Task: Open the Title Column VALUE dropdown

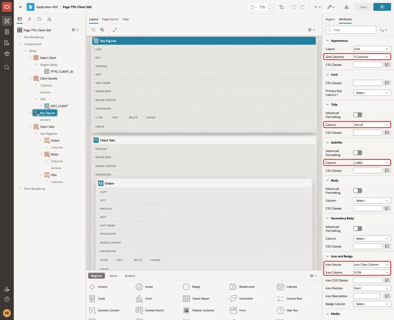Action: point(372,125)
